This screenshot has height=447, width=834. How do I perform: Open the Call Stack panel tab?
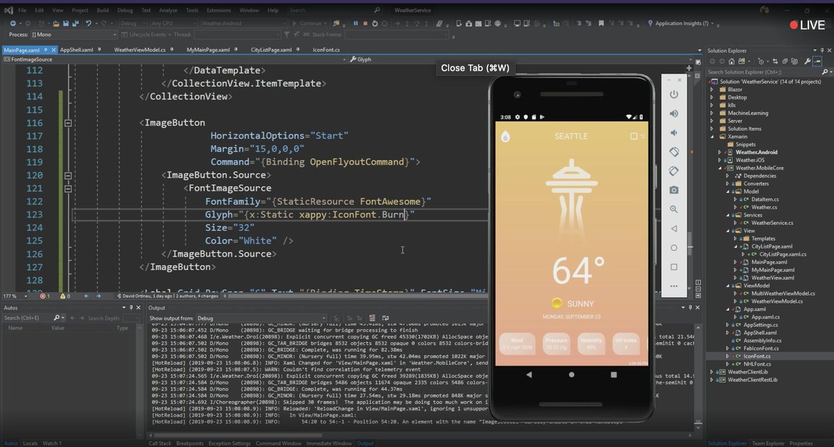coord(160,443)
